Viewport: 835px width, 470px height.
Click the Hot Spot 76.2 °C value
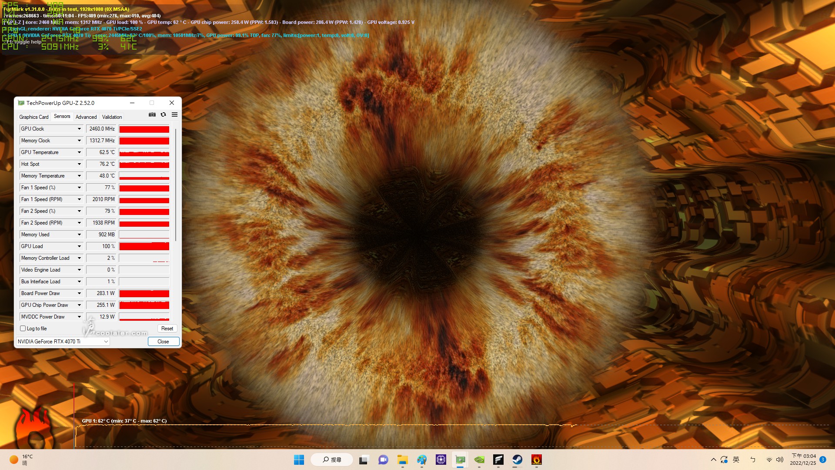click(x=101, y=164)
